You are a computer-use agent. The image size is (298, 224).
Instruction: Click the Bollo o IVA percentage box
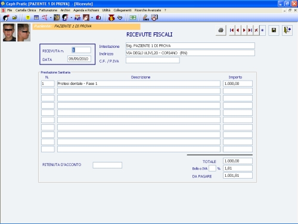coord(212,168)
